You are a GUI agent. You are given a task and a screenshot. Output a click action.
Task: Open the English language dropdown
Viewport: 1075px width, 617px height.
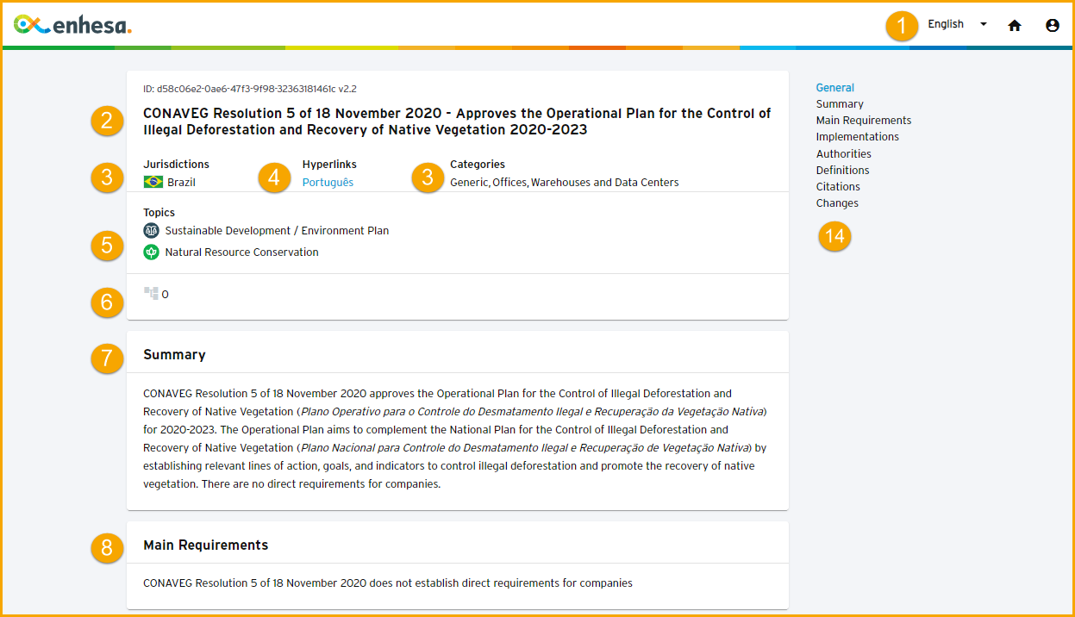(x=946, y=24)
